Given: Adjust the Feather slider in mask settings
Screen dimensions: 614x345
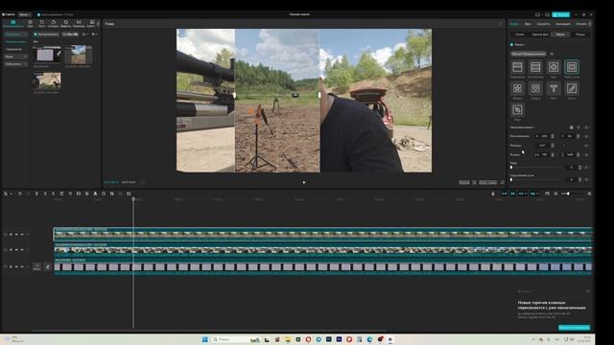Looking at the screenshot, I should pos(535,168).
